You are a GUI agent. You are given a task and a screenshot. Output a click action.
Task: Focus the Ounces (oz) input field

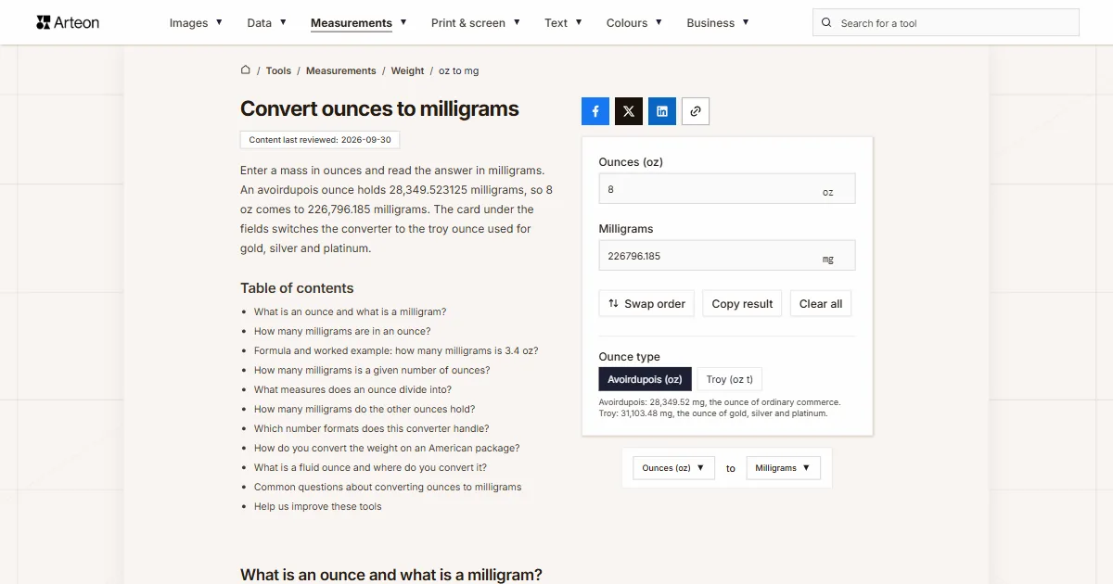click(x=727, y=189)
